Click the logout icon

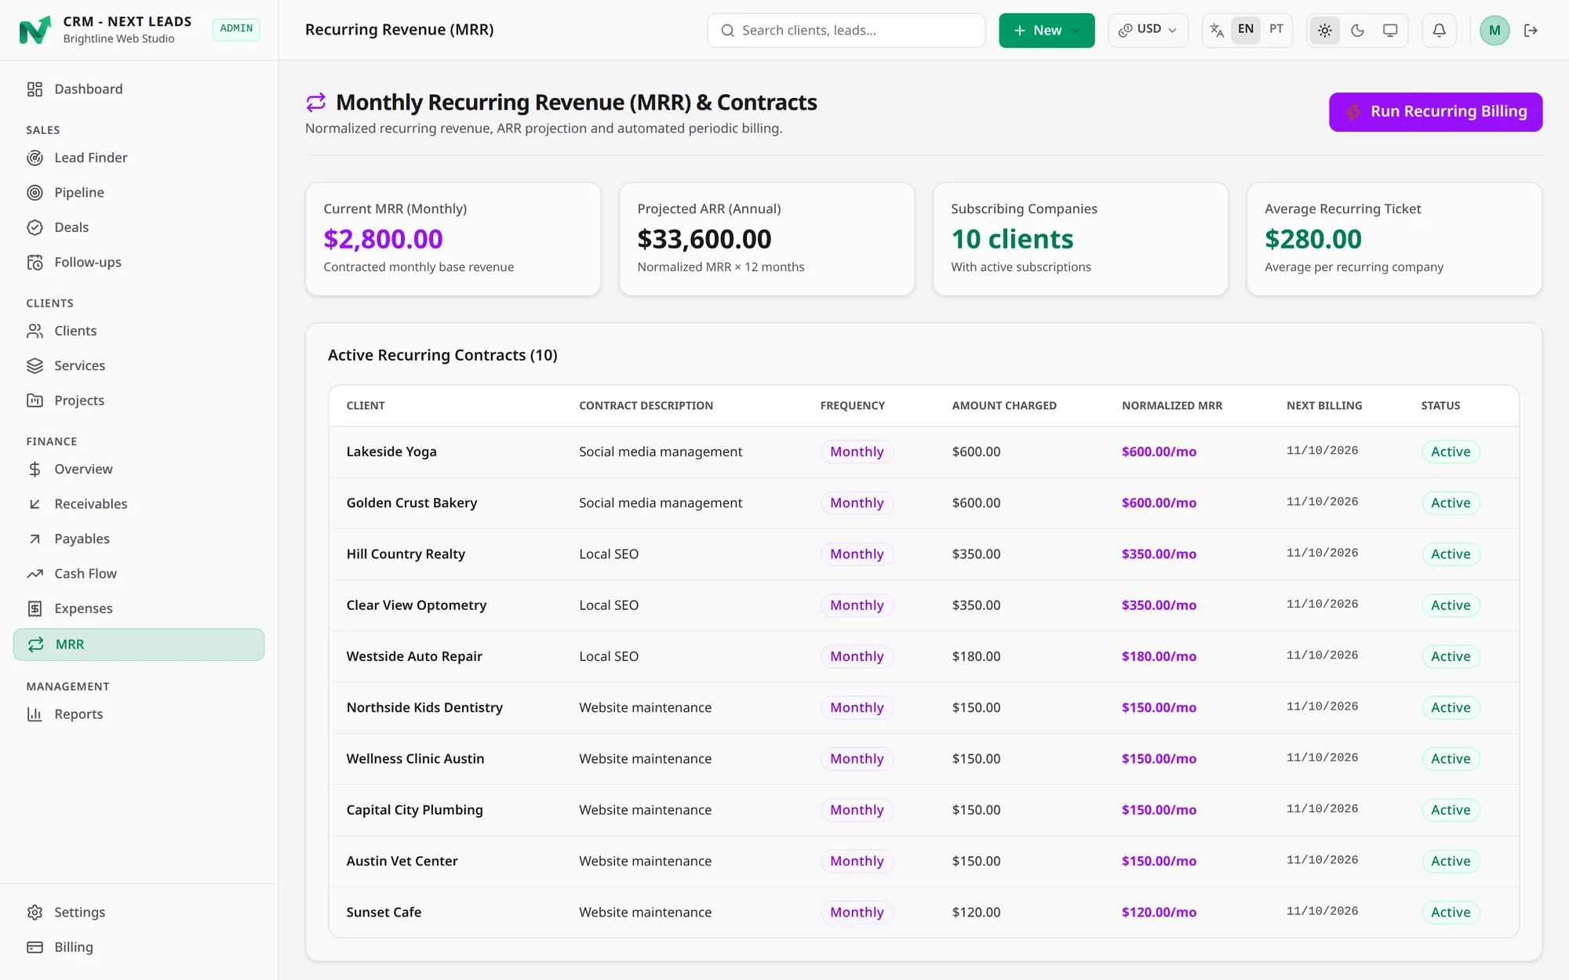coord(1531,31)
